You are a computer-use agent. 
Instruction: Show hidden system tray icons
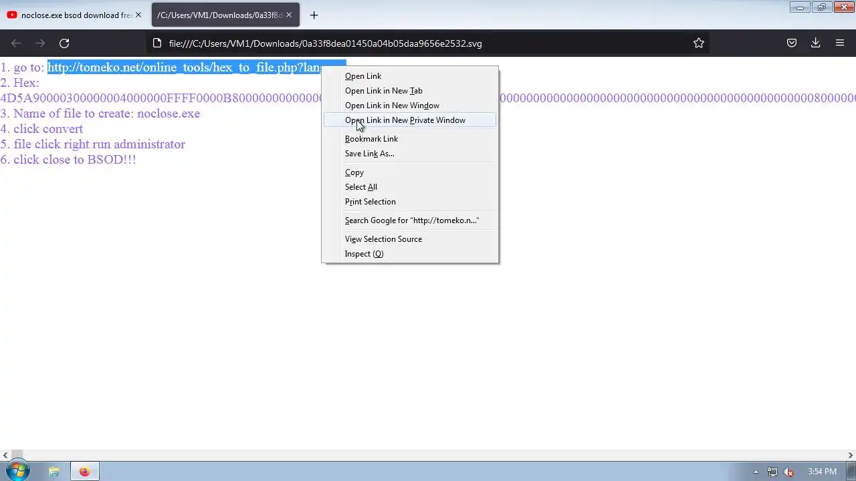click(756, 472)
